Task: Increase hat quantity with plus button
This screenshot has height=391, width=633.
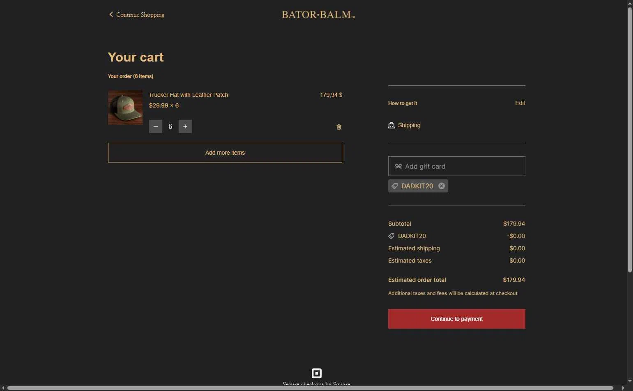Action: pyautogui.click(x=185, y=126)
